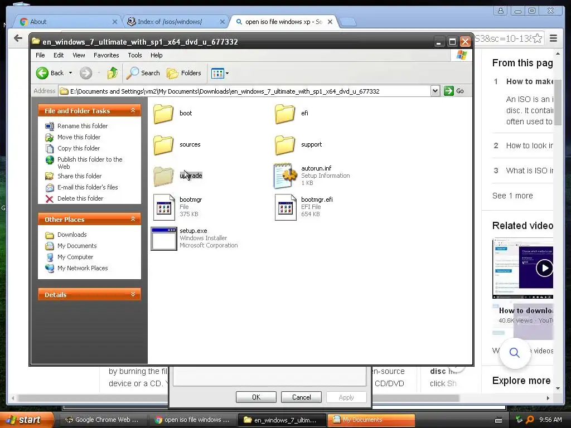
Task: Click Move this folder
Action: pos(79,137)
